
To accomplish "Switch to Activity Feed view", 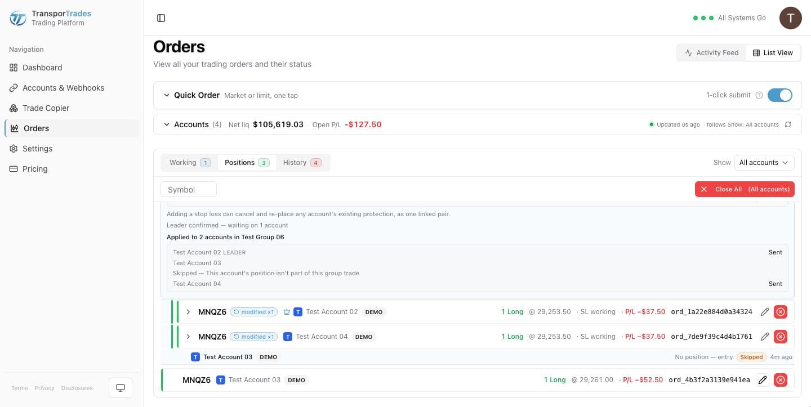I will (x=711, y=53).
